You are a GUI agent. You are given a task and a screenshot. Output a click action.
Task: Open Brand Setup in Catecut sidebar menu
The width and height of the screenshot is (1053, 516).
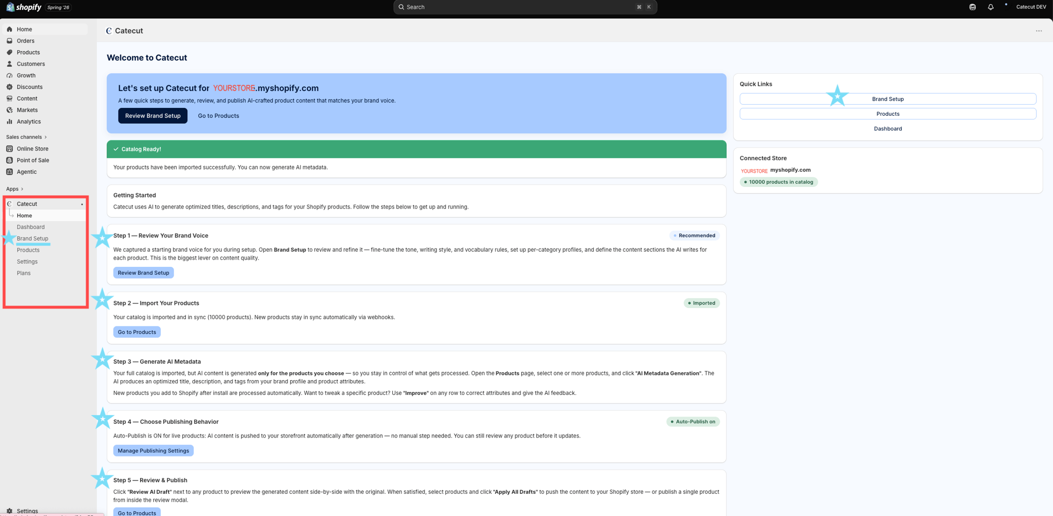pyautogui.click(x=32, y=239)
